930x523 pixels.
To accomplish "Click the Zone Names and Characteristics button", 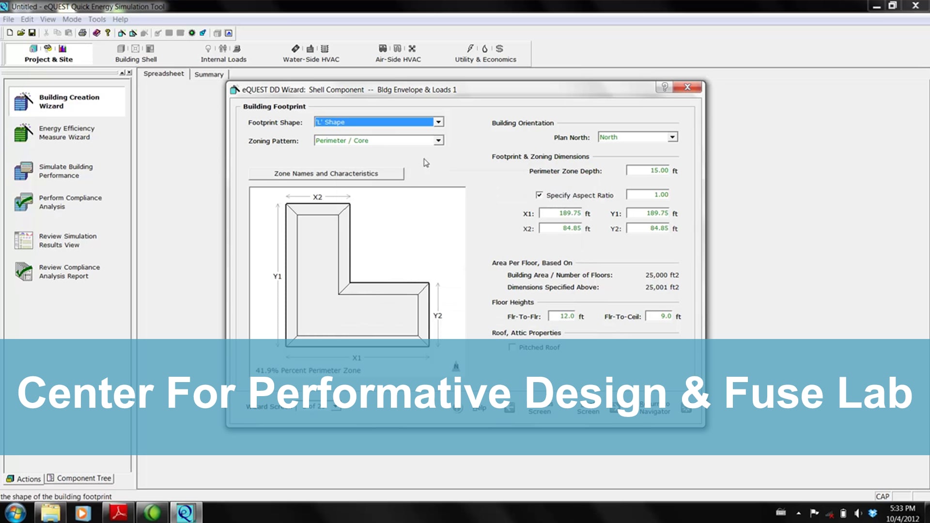I will click(x=326, y=173).
